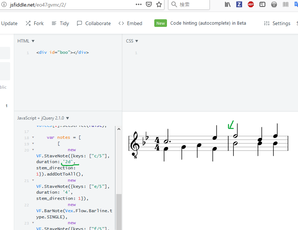Click 'var notes = [' code line
This screenshot has width=298, height=230.
tap(64, 137)
